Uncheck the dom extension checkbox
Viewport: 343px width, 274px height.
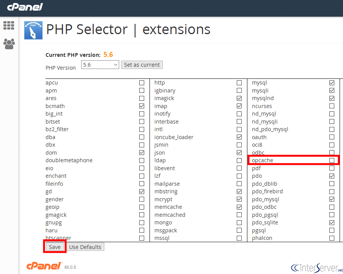[x=142, y=152]
